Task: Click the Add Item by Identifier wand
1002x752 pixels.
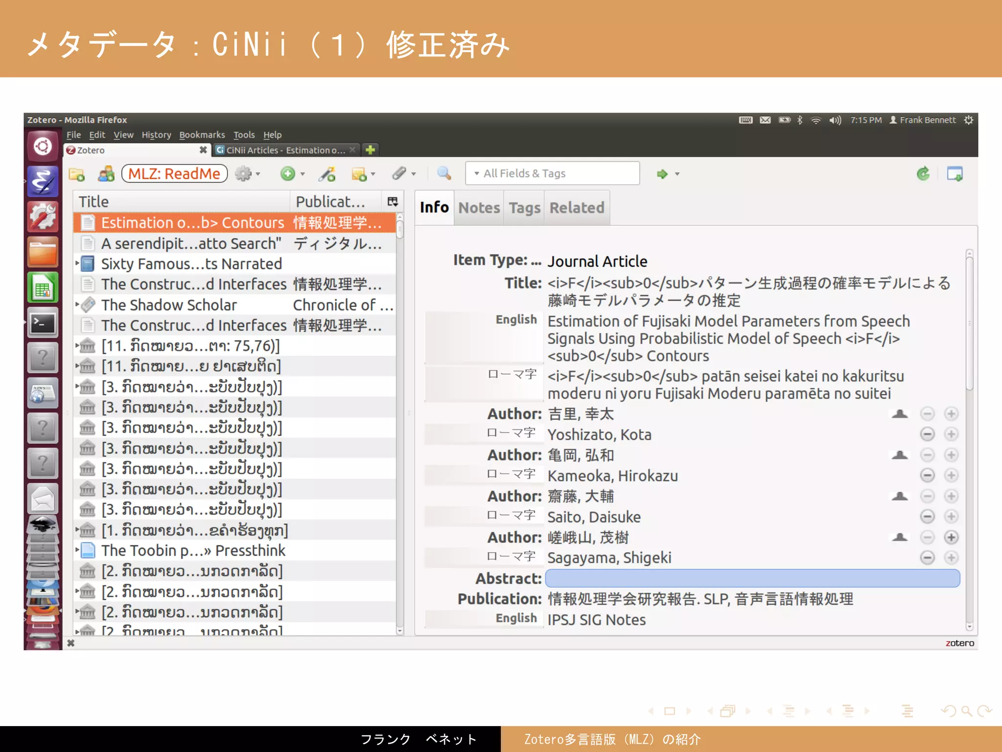Action: [327, 174]
